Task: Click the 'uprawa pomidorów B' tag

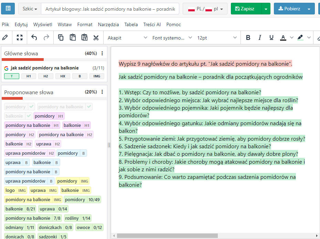Action: tap(29, 181)
